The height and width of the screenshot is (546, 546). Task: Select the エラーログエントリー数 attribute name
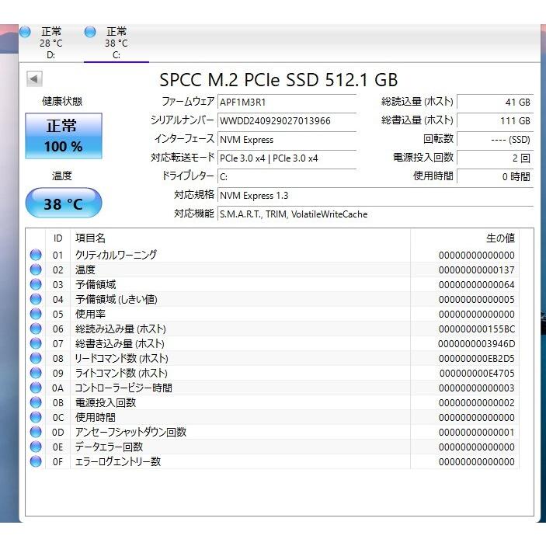tap(118, 462)
